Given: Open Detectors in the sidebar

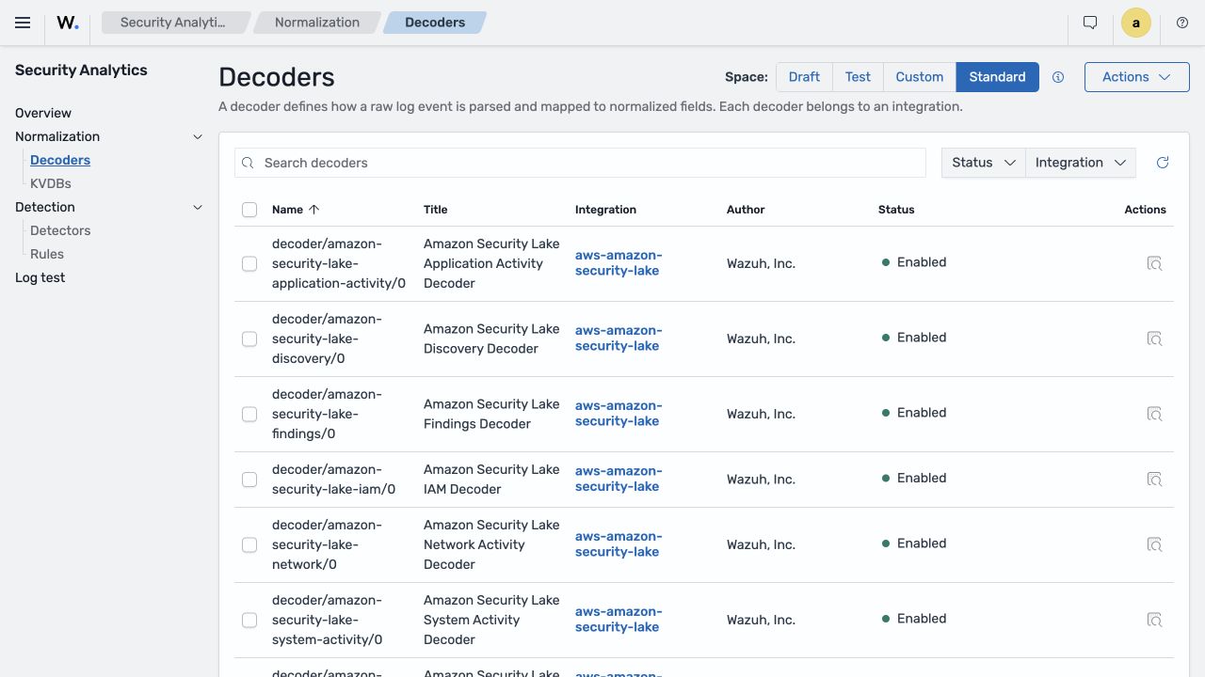Looking at the screenshot, I should 60,230.
